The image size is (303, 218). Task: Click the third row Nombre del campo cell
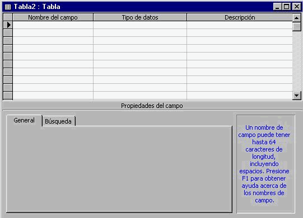tap(53, 41)
